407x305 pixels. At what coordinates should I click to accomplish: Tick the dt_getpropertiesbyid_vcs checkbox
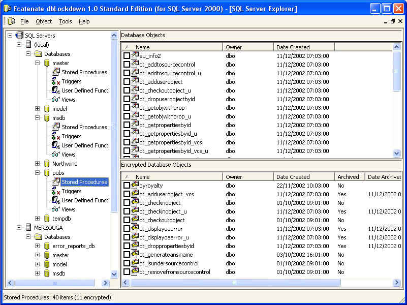click(127, 142)
